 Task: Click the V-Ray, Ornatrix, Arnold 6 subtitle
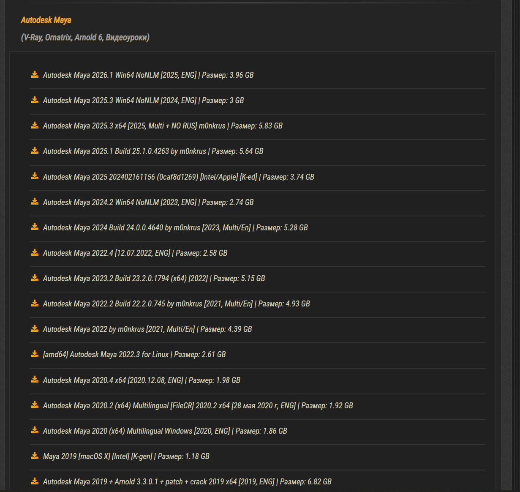click(x=85, y=38)
